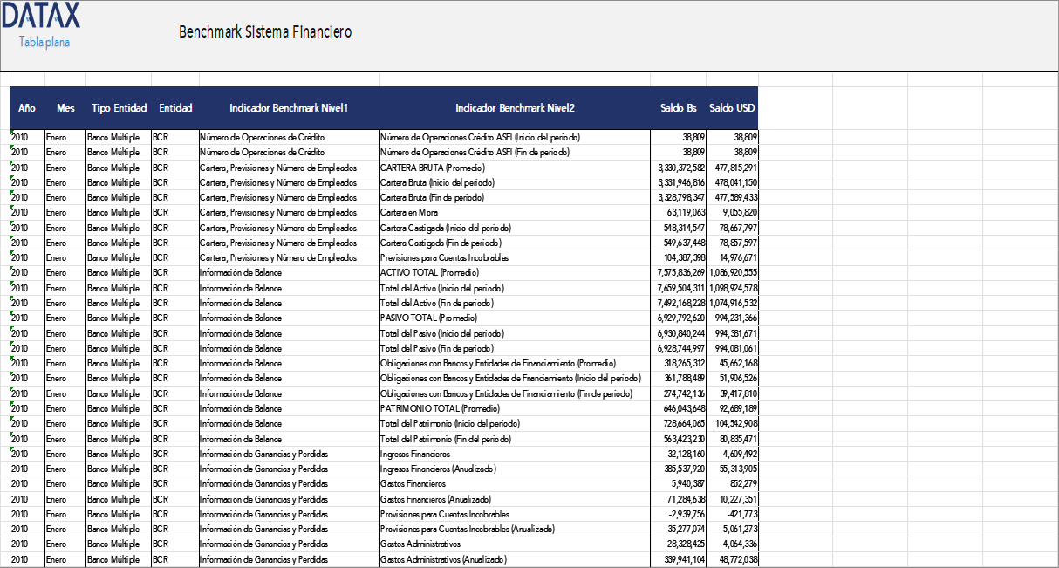Viewport: 1059px width, 568px height.
Task: Click the 'Cartera Bruta (Fin de periodo)' cell
Action: point(515,197)
